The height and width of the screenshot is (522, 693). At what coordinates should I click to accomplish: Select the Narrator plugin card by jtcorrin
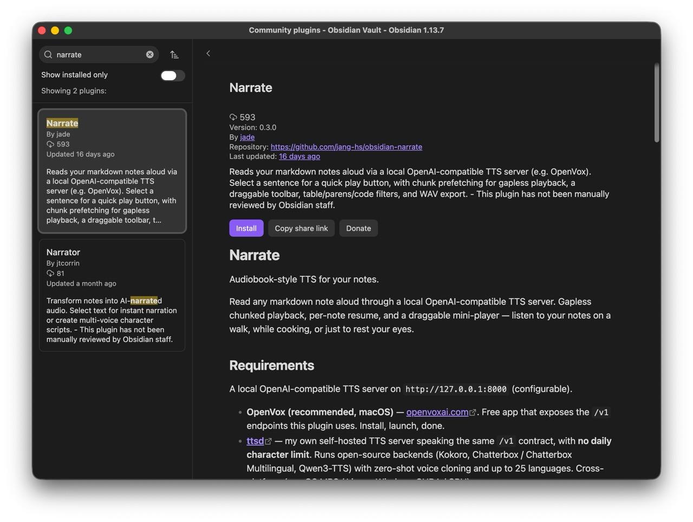pos(112,295)
